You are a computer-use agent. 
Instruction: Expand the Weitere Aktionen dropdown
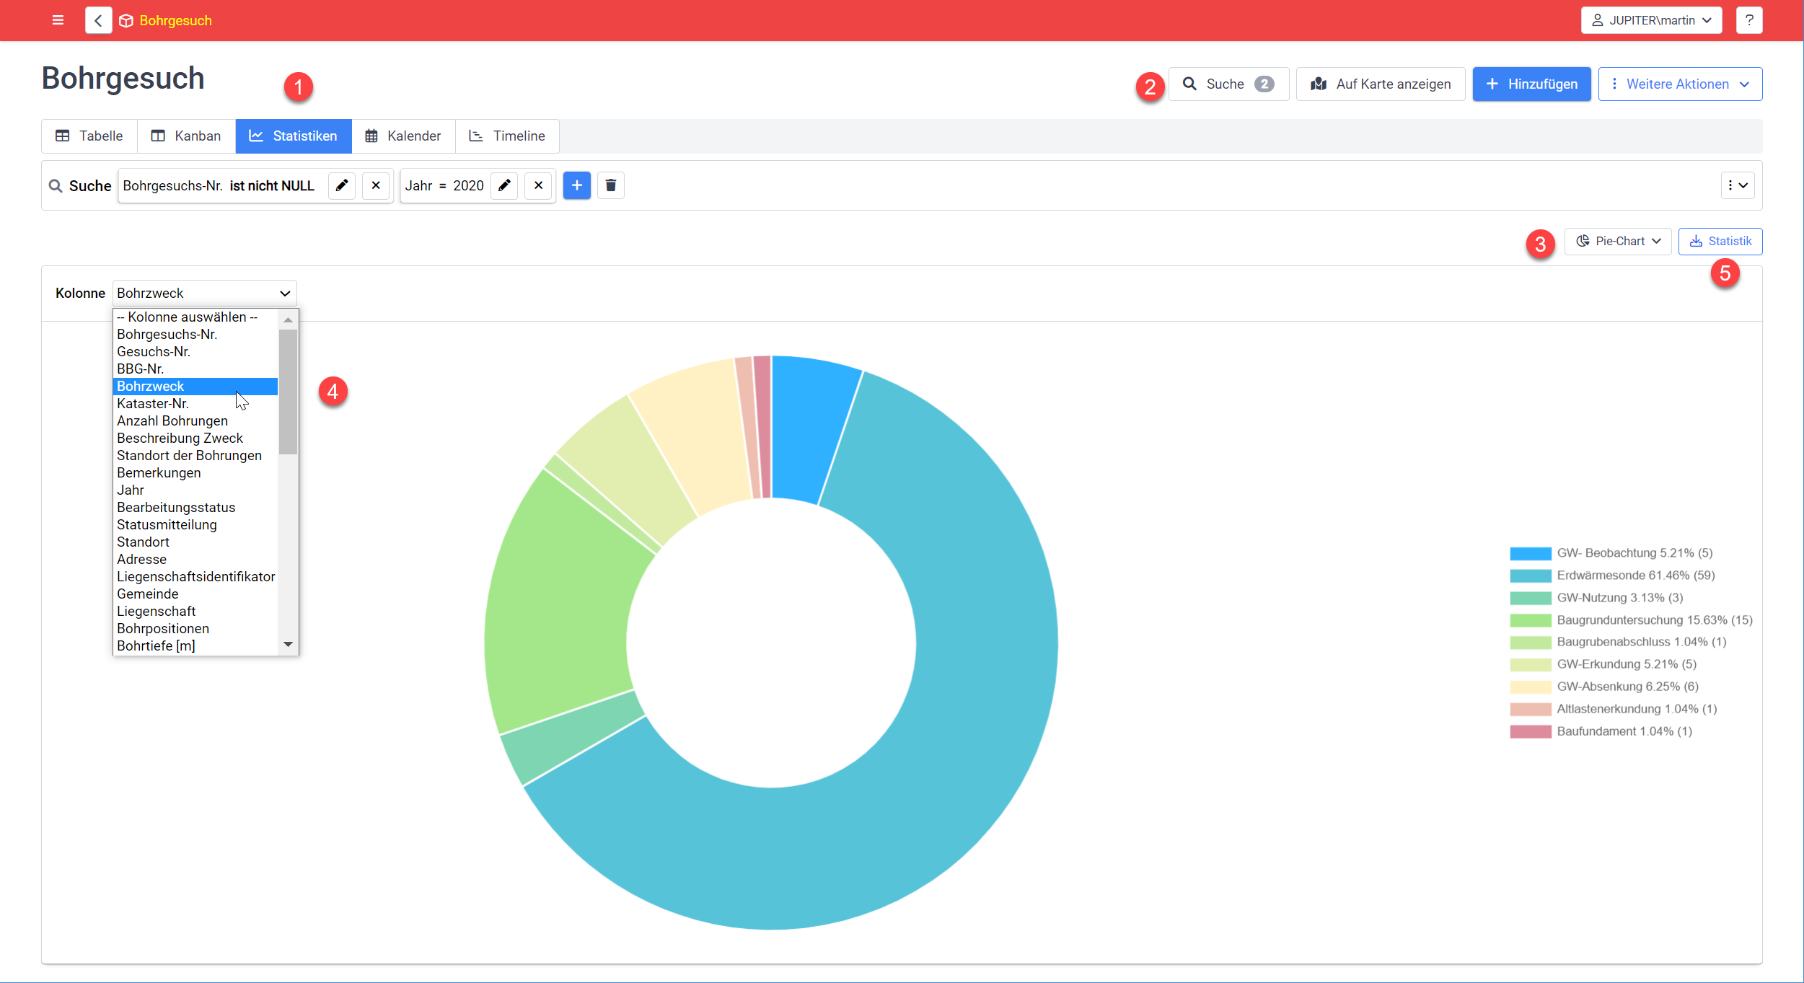(x=1680, y=84)
